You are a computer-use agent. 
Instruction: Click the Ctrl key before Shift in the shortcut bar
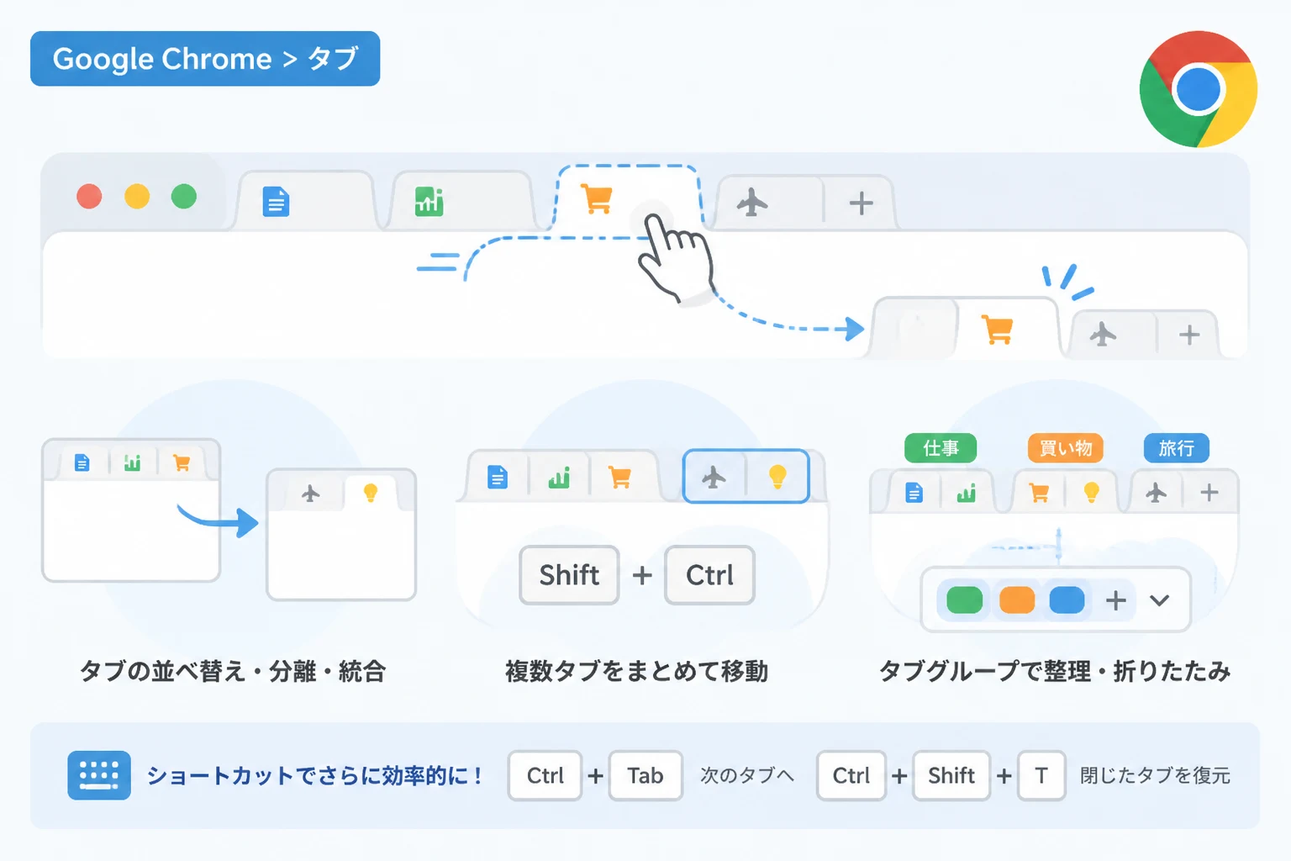[x=851, y=775]
